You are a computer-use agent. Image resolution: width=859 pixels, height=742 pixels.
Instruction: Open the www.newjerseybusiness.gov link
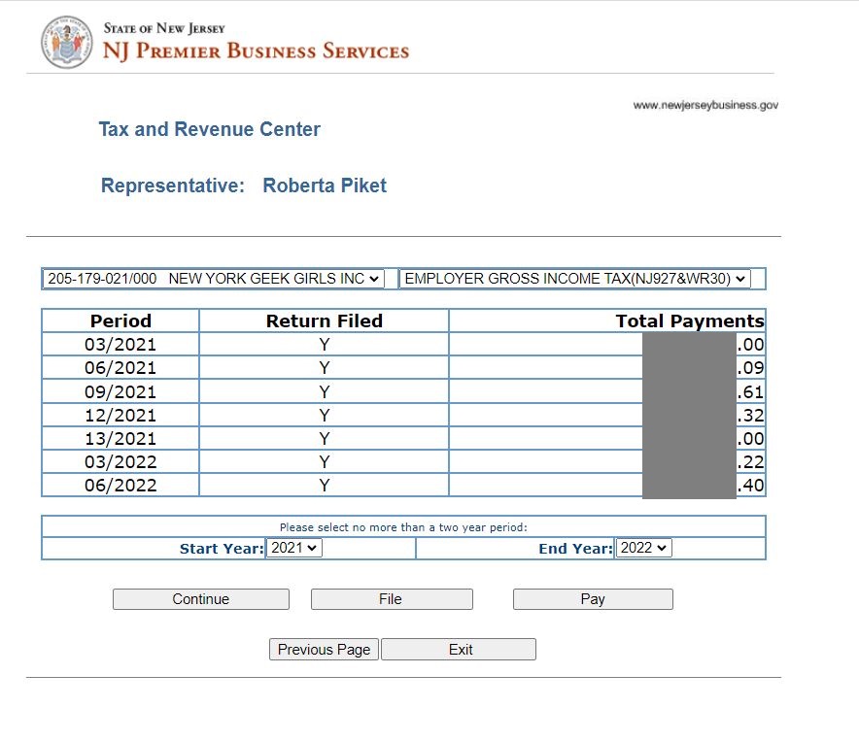704,105
